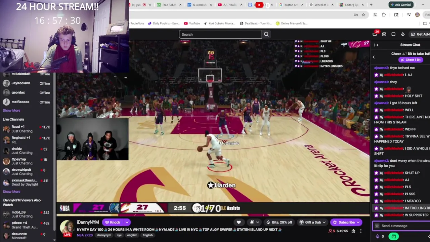Open the Kurt Cobain: Monta... bookmark
This screenshot has height=242, width=430.
pos(219,24)
